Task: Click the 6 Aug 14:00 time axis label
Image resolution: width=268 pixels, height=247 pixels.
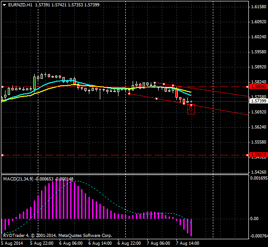Action: (100, 243)
